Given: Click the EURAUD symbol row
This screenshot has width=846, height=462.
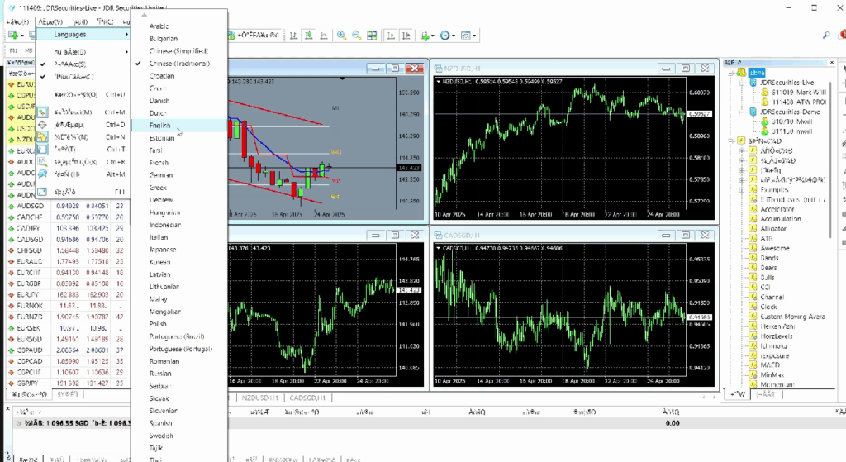Looking at the screenshot, I should pyautogui.click(x=68, y=261).
